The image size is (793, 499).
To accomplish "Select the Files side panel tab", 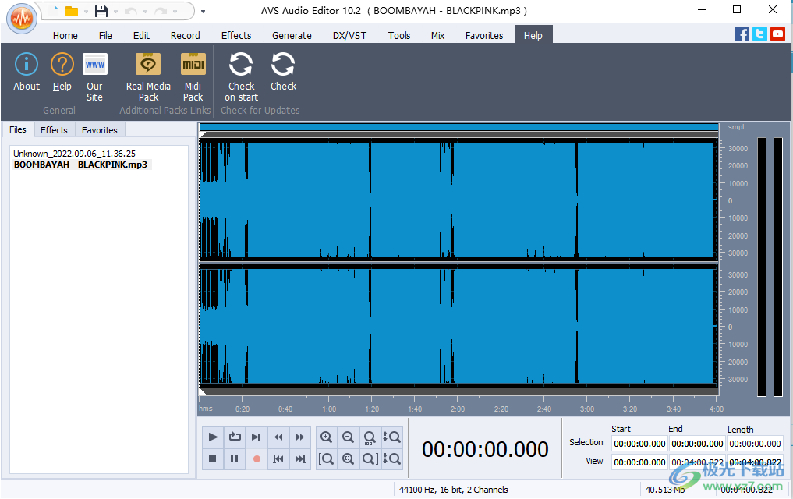I will [x=18, y=129].
